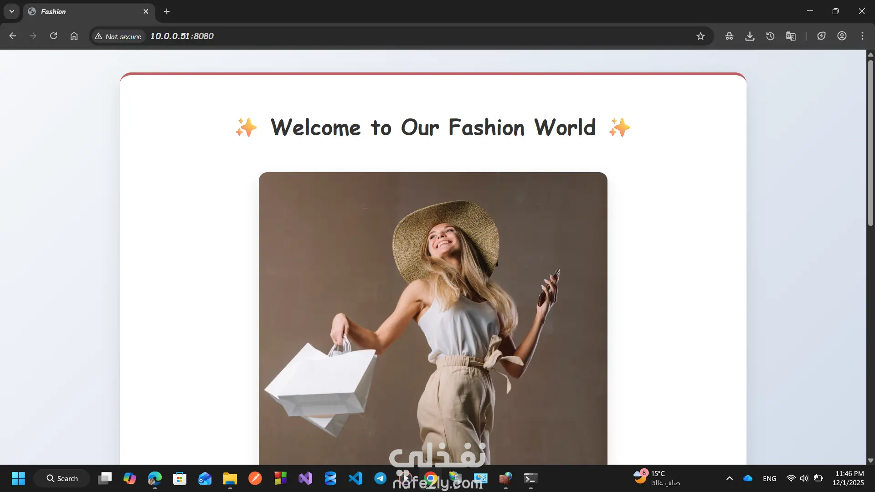Bookmark this page with star icon
This screenshot has height=492, width=875.
[x=700, y=36]
